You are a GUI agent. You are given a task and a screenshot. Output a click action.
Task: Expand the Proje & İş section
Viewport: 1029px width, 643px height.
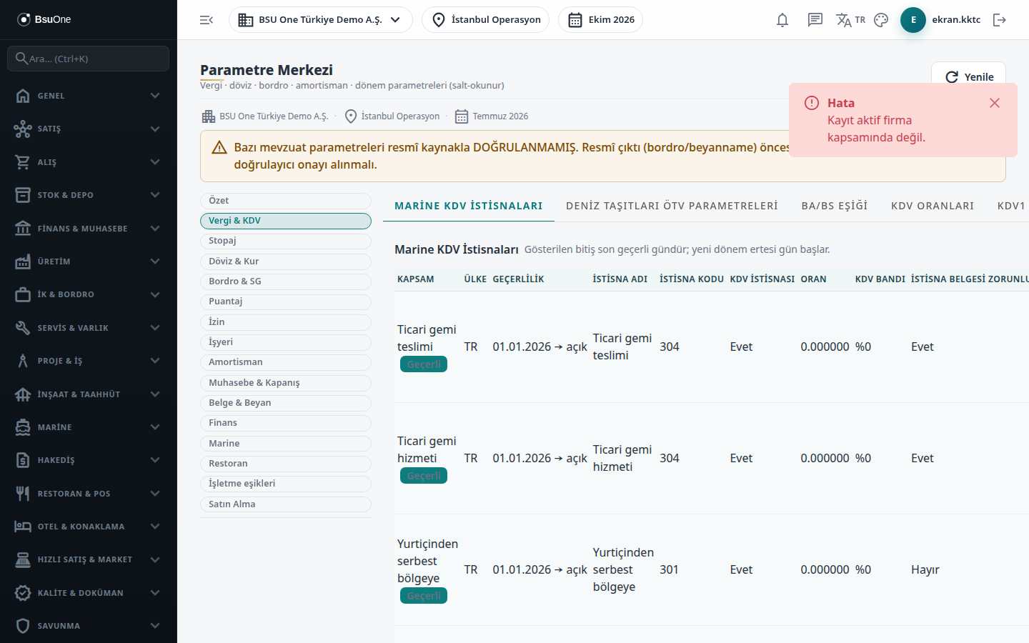point(89,361)
